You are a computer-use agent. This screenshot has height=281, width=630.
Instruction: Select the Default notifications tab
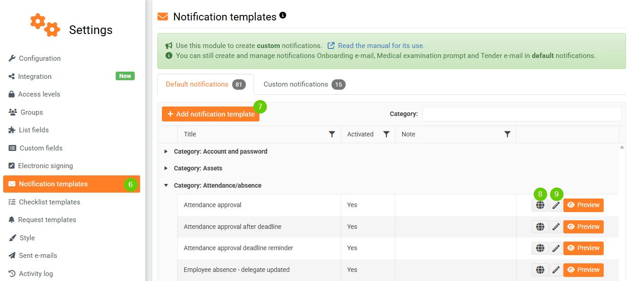tap(205, 84)
